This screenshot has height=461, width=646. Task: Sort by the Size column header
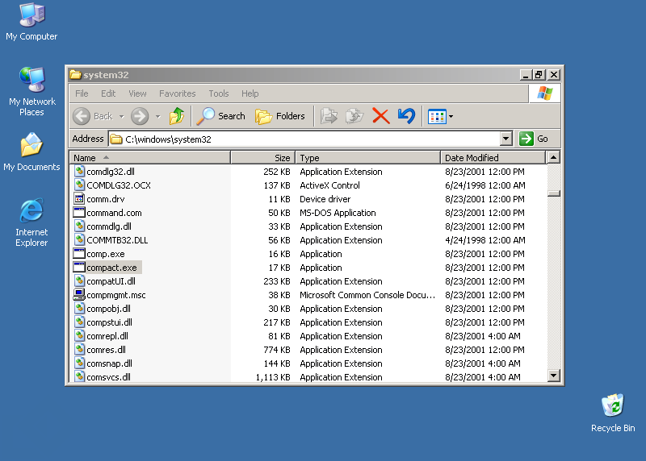click(x=263, y=157)
